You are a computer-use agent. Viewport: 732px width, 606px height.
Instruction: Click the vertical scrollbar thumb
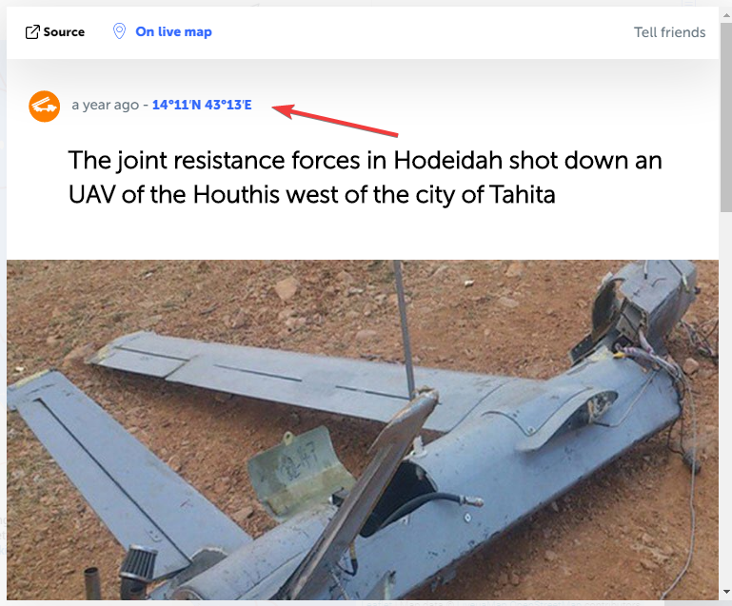(726, 117)
